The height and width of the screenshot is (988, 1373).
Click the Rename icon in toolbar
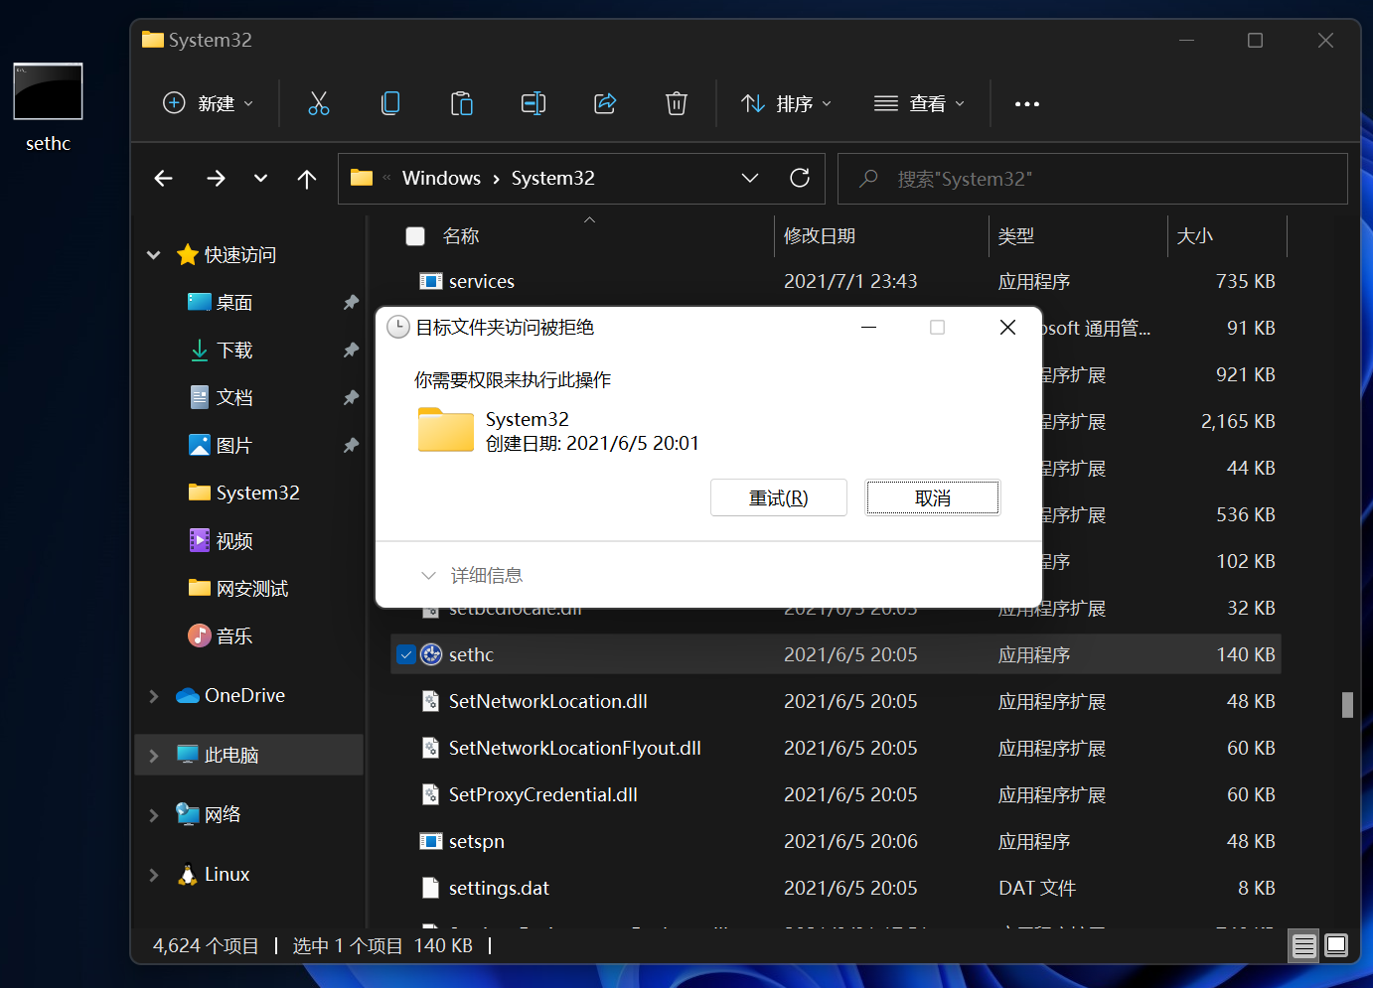[x=534, y=103]
